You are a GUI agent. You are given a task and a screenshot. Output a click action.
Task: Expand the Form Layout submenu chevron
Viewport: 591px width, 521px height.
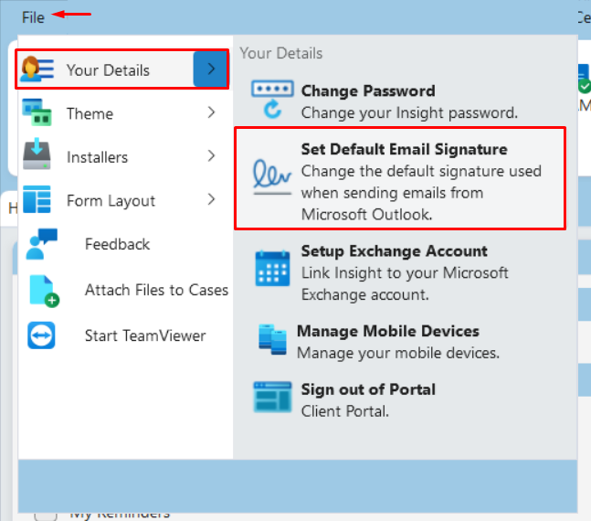click(211, 199)
